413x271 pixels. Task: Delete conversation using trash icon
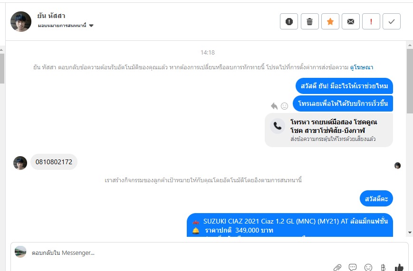coord(310,21)
